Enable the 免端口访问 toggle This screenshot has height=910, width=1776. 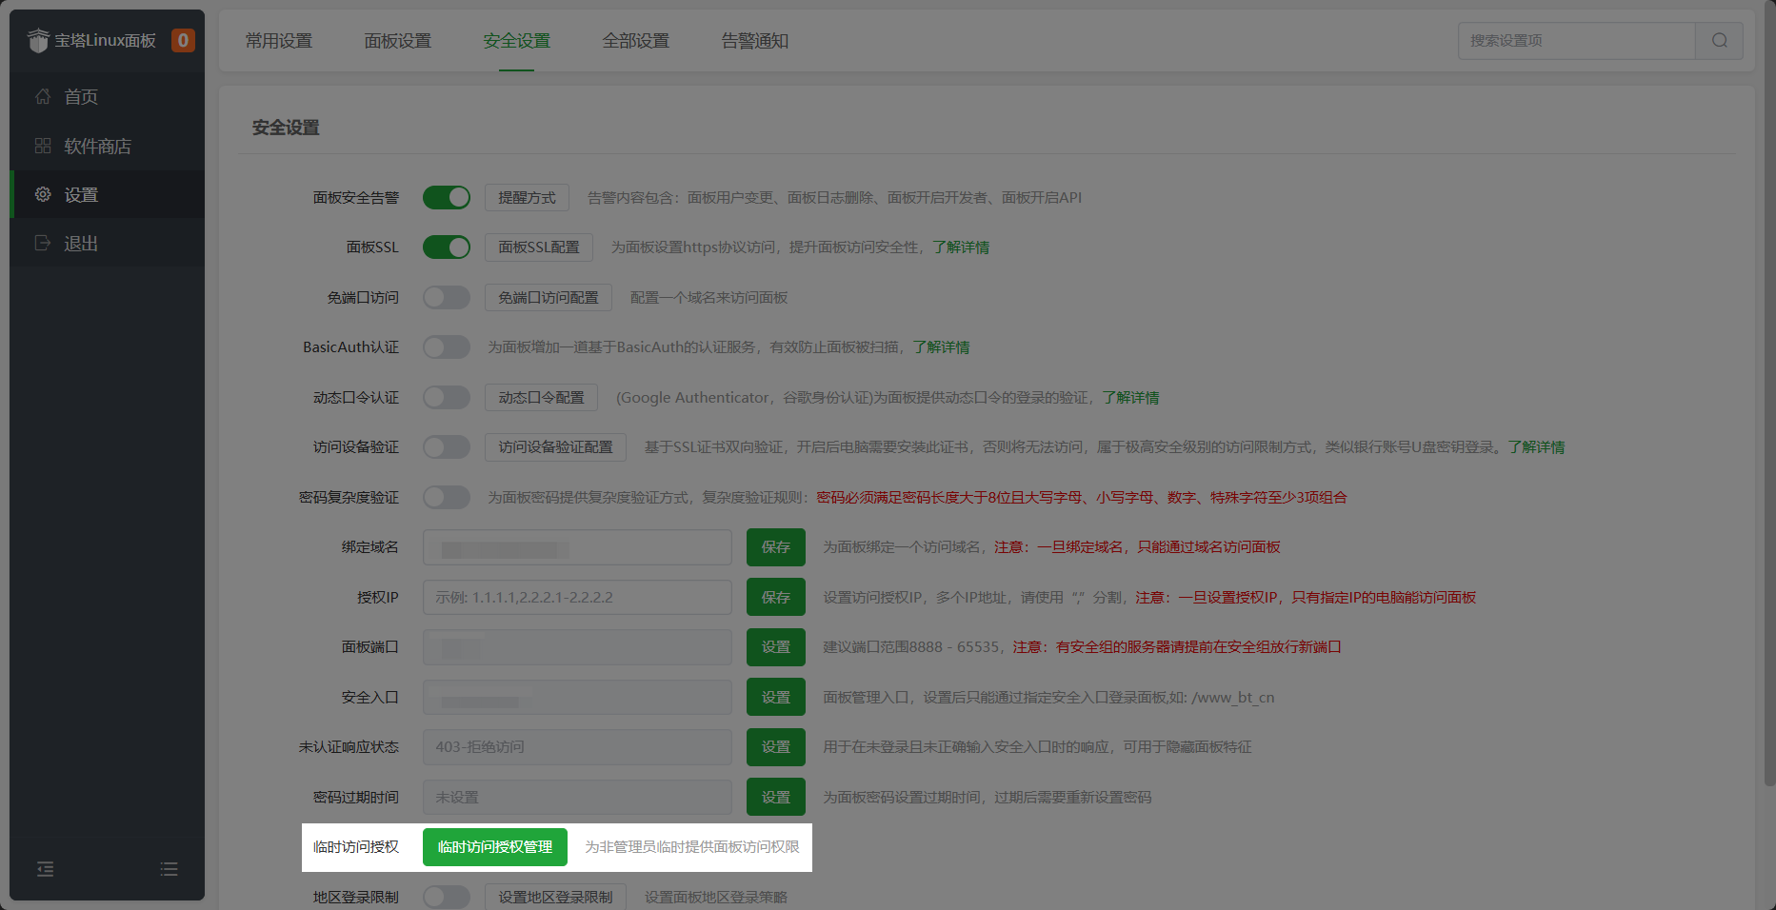click(447, 297)
